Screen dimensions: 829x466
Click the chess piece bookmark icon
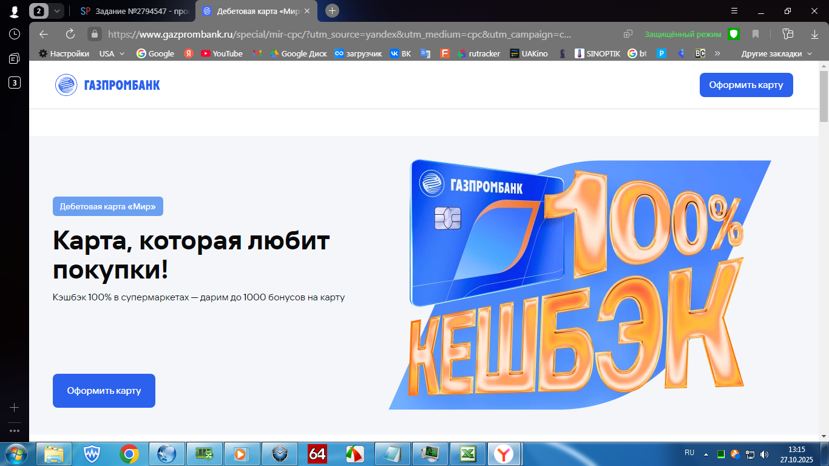pos(563,53)
